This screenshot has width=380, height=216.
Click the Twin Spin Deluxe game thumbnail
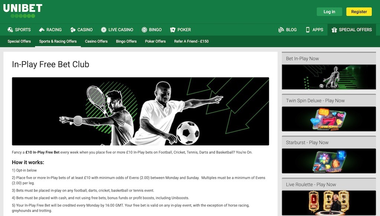pos(329,119)
